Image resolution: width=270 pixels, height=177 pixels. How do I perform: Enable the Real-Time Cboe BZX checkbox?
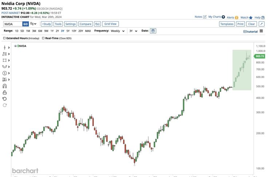43,38
